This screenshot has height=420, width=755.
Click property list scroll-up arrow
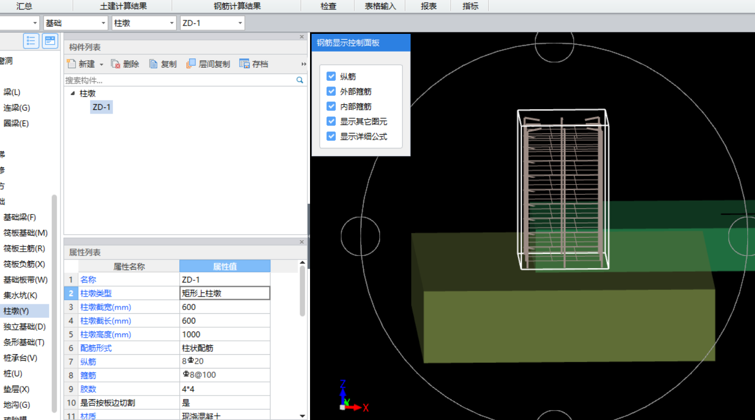tap(303, 263)
